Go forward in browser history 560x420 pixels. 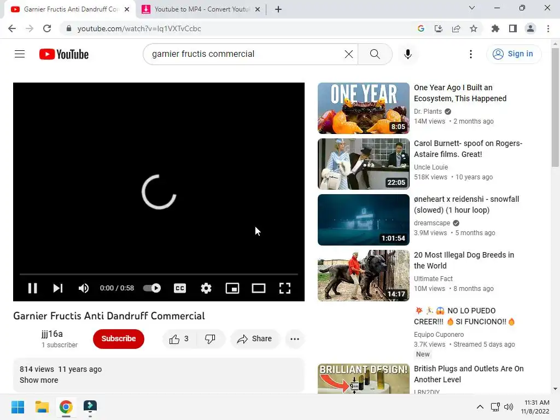pyautogui.click(x=30, y=28)
